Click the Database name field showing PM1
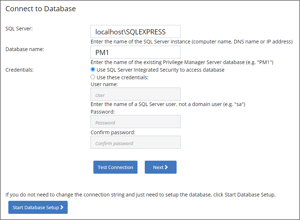300x220 pixels. 135,52
